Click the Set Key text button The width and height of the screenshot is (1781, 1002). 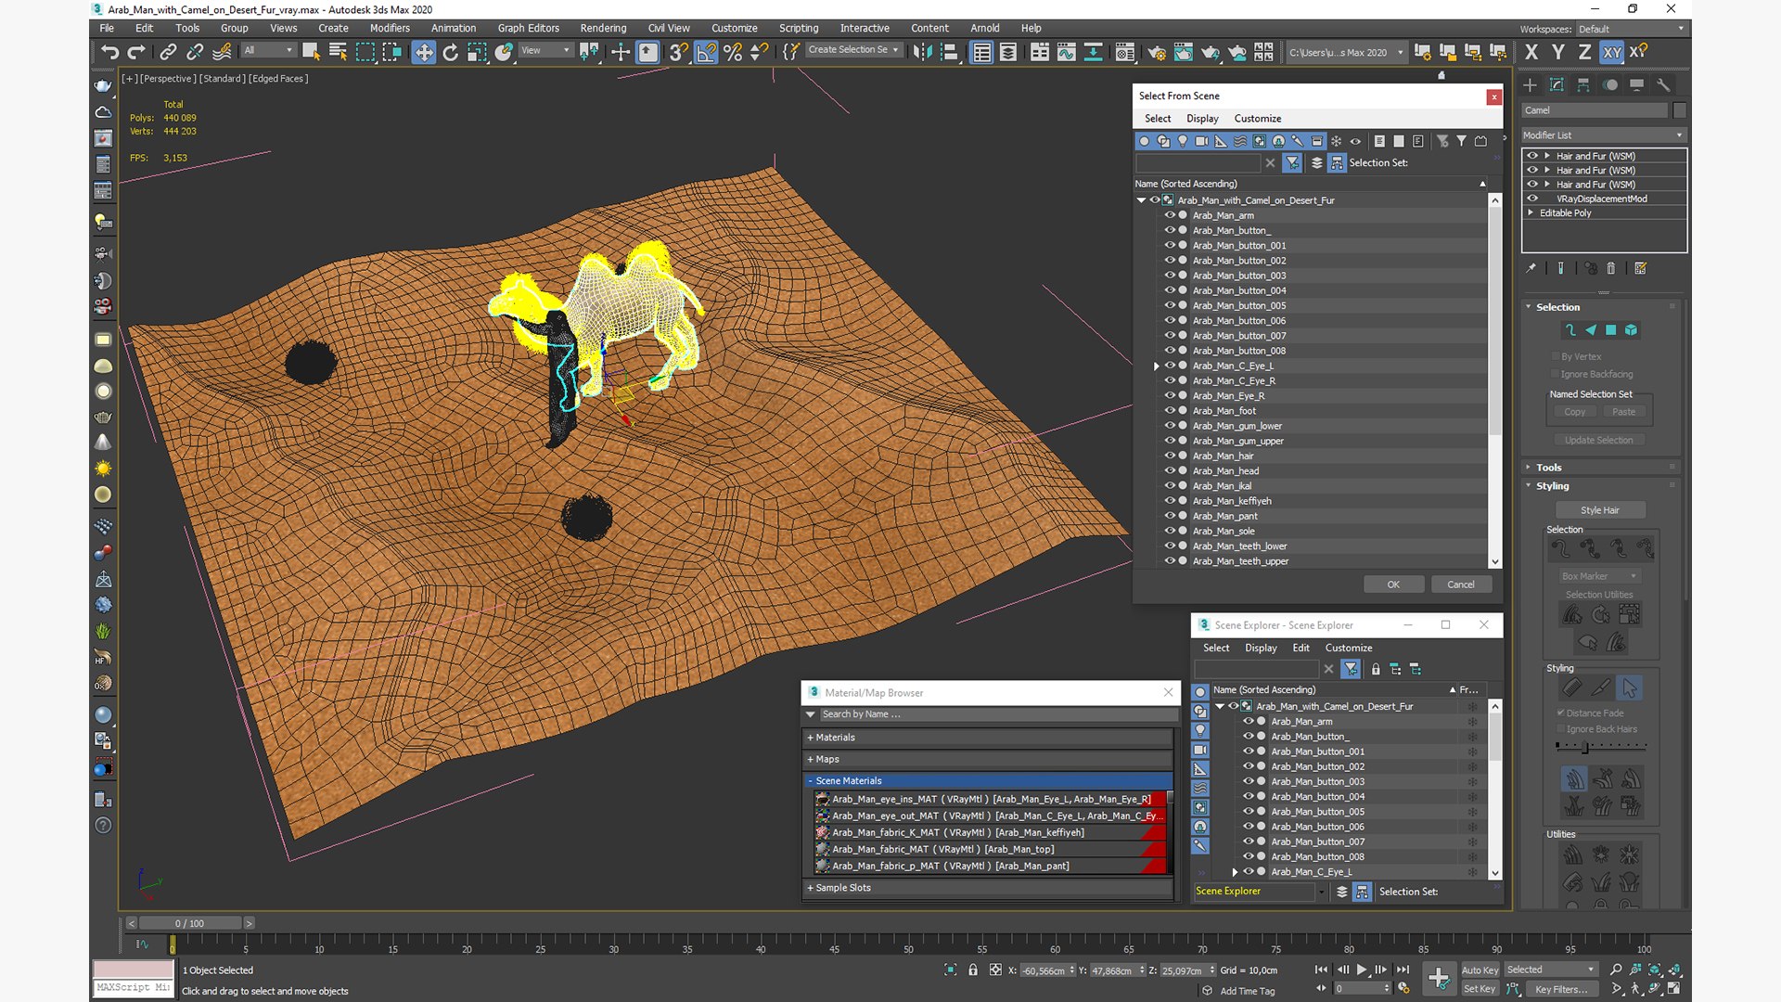coord(1480,989)
